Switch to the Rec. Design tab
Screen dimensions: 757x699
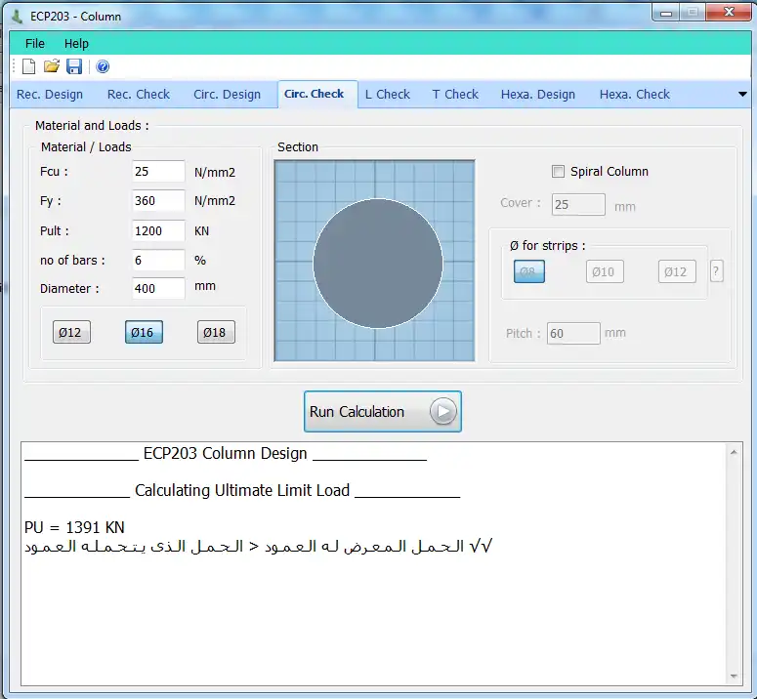50,95
